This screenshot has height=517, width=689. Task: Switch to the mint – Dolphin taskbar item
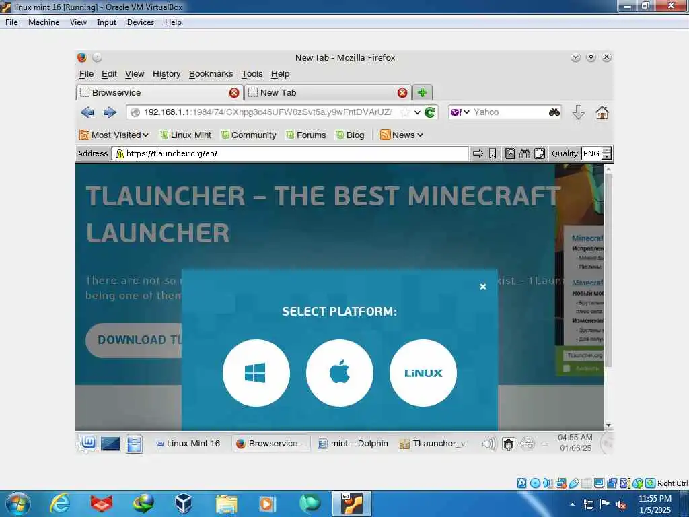[353, 443]
